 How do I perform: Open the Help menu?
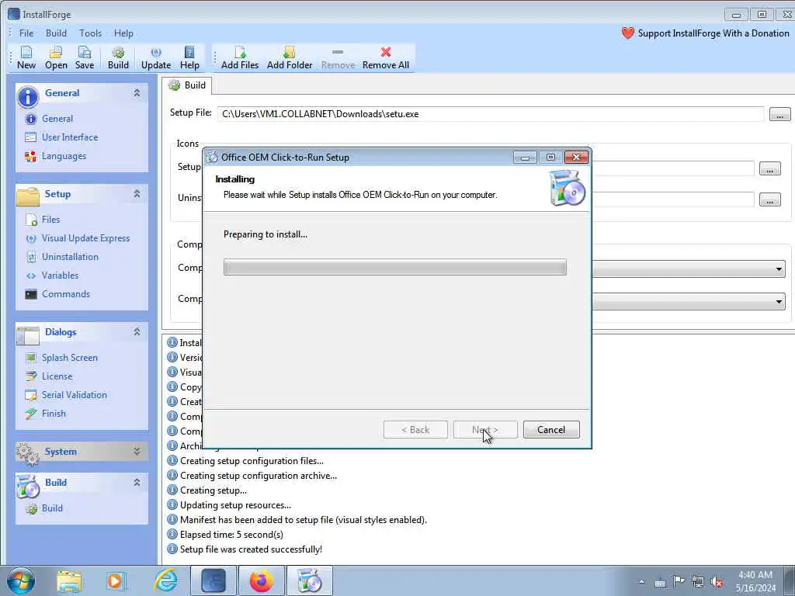[123, 33]
